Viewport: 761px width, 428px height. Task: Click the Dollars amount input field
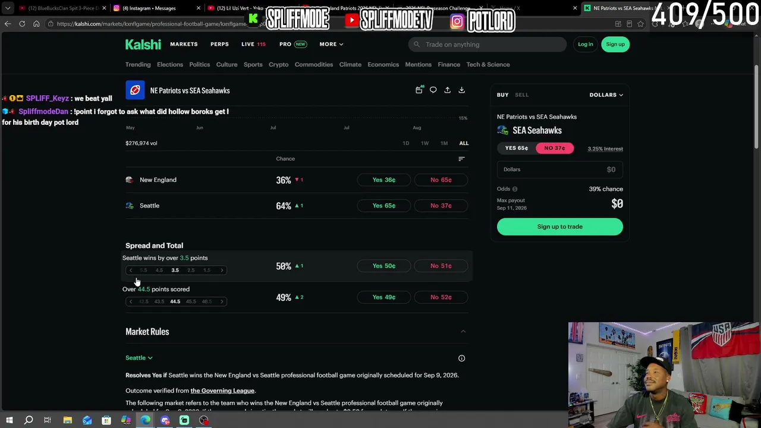[x=560, y=169]
